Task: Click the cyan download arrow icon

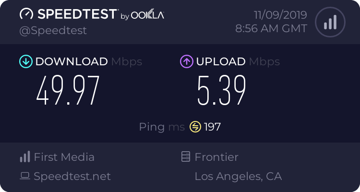Action: [25, 61]
